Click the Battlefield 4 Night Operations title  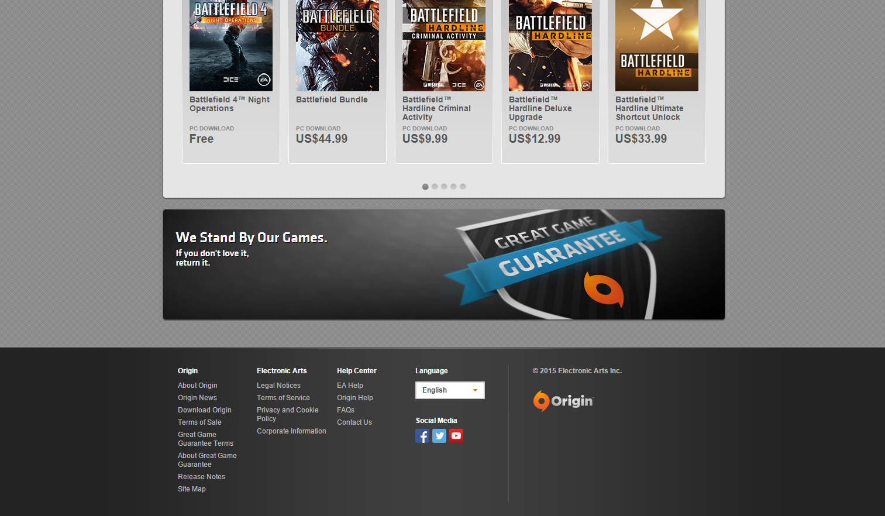230,104
